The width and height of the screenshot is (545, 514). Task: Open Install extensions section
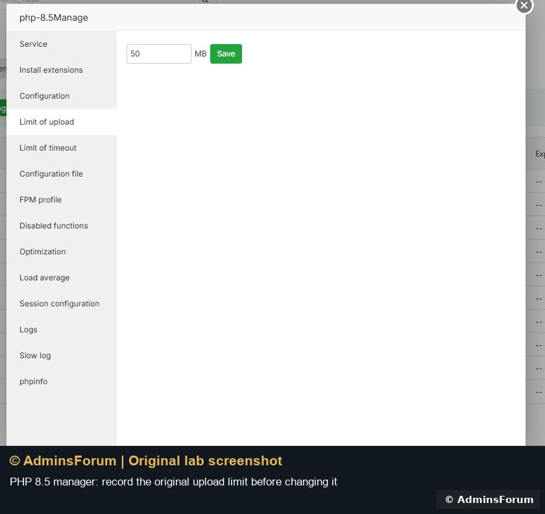pyautogui.click(x=62, y=70)
